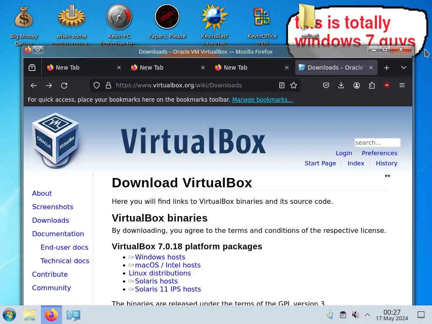
Task: Open Documentation sidebar link
Action: click(58, 234)
